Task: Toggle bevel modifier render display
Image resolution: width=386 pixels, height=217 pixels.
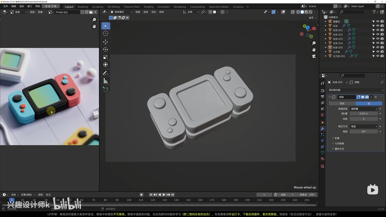Action: click(367, 97)
